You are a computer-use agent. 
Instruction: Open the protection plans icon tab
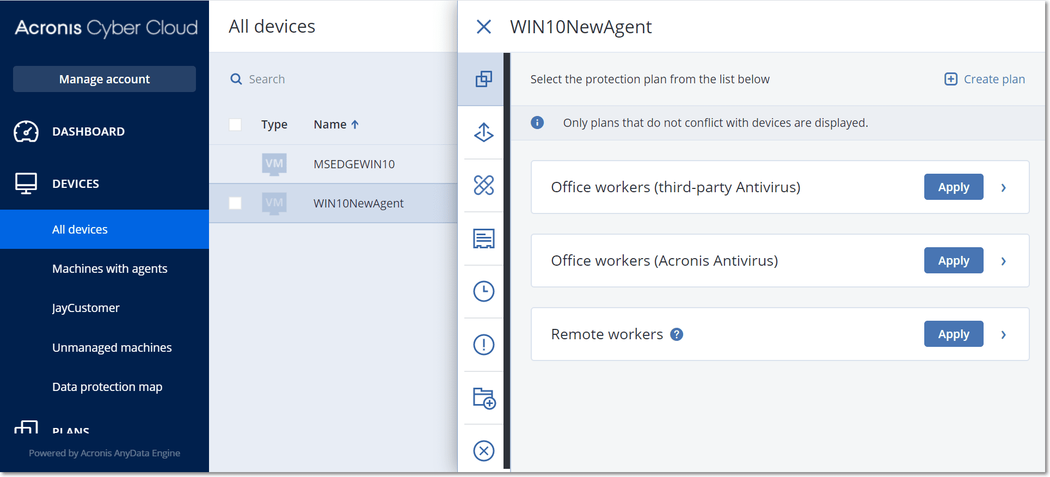point(483,79)
